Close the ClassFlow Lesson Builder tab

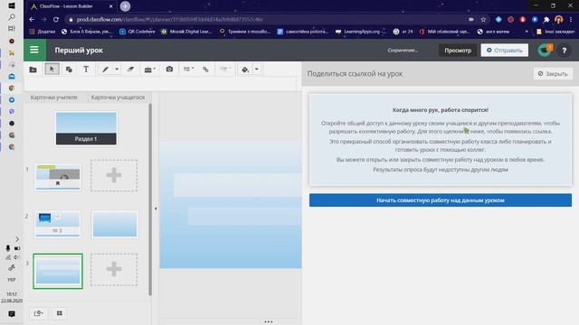coord(110,6)
